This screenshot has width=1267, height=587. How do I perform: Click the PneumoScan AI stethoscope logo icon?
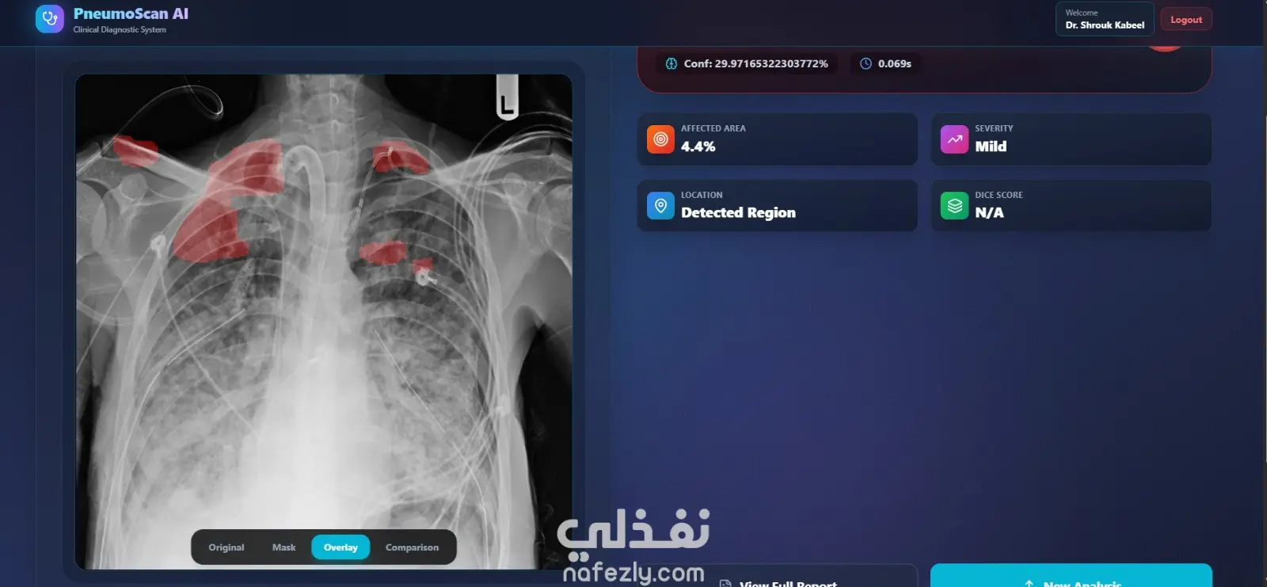[50, 19]
